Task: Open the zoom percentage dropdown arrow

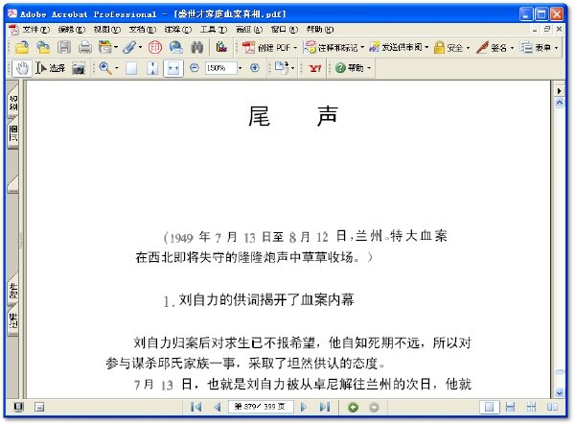Action: [x=240, y=68]
